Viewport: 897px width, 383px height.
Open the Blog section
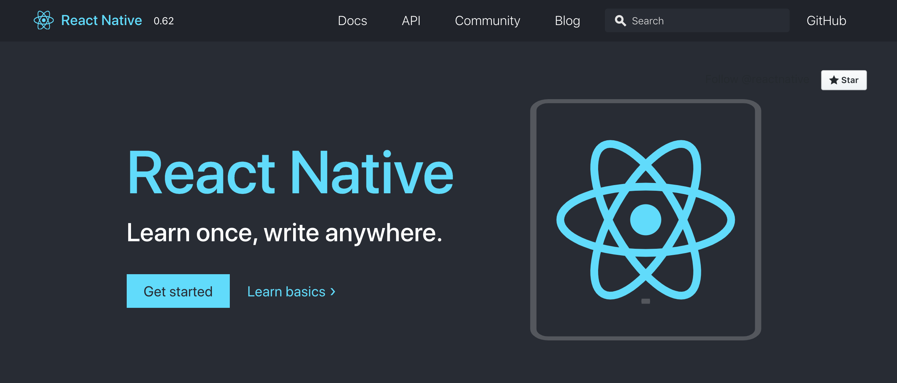pos(567,21)
